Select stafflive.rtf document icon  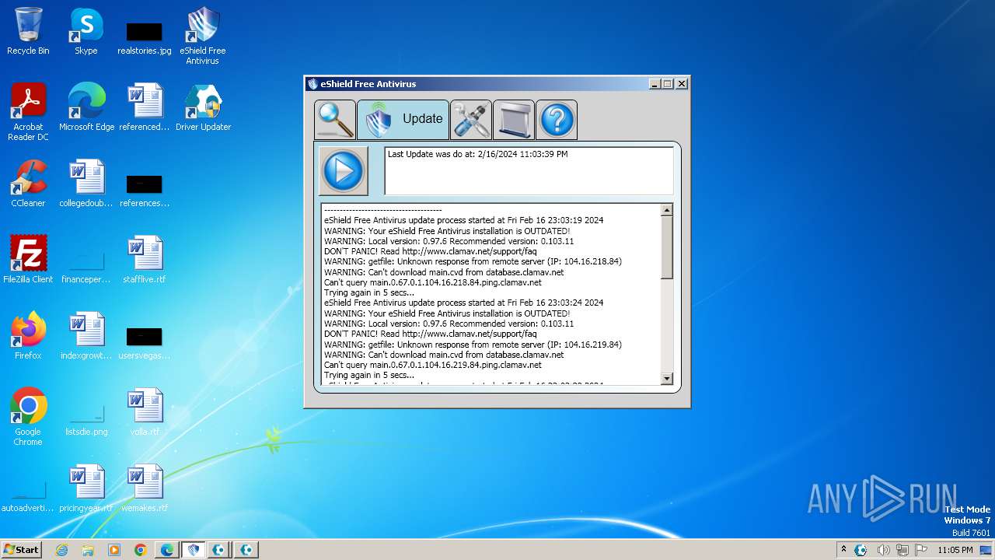(145, 260)
